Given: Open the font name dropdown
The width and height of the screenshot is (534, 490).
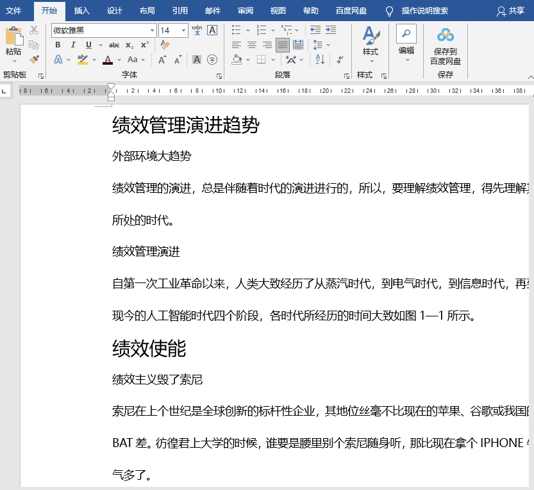Looking at the screenshot, I should coord(153,29).
